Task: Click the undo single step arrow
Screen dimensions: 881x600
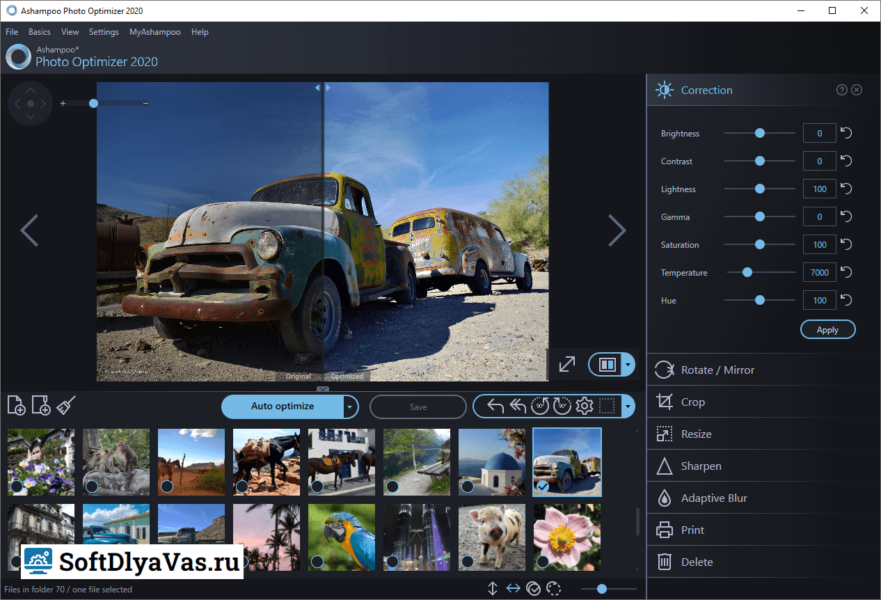Action: click(x=495, y=406)
